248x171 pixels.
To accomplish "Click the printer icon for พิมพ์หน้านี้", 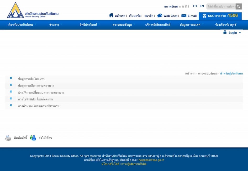I will tap(8, 138).
